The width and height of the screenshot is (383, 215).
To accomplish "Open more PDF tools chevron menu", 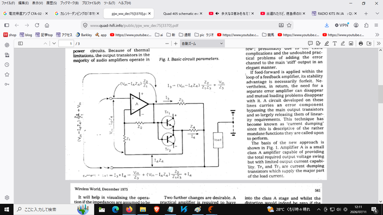I will 378,44.
